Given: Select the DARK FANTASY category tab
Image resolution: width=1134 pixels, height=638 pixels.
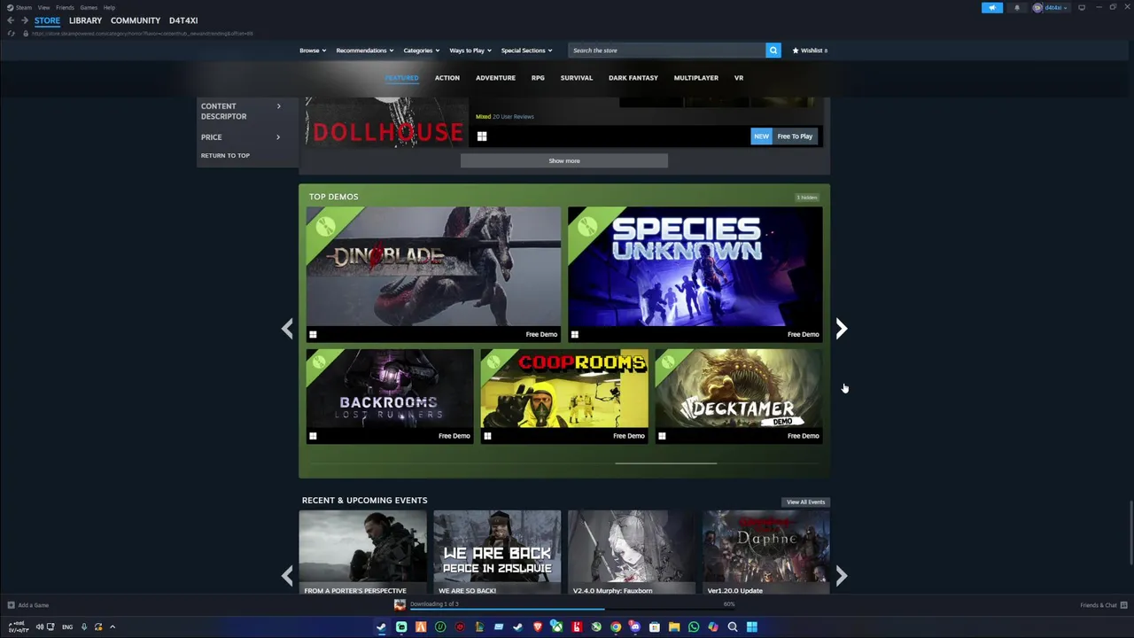Looking at the screenshot, I should click(633, 78).
